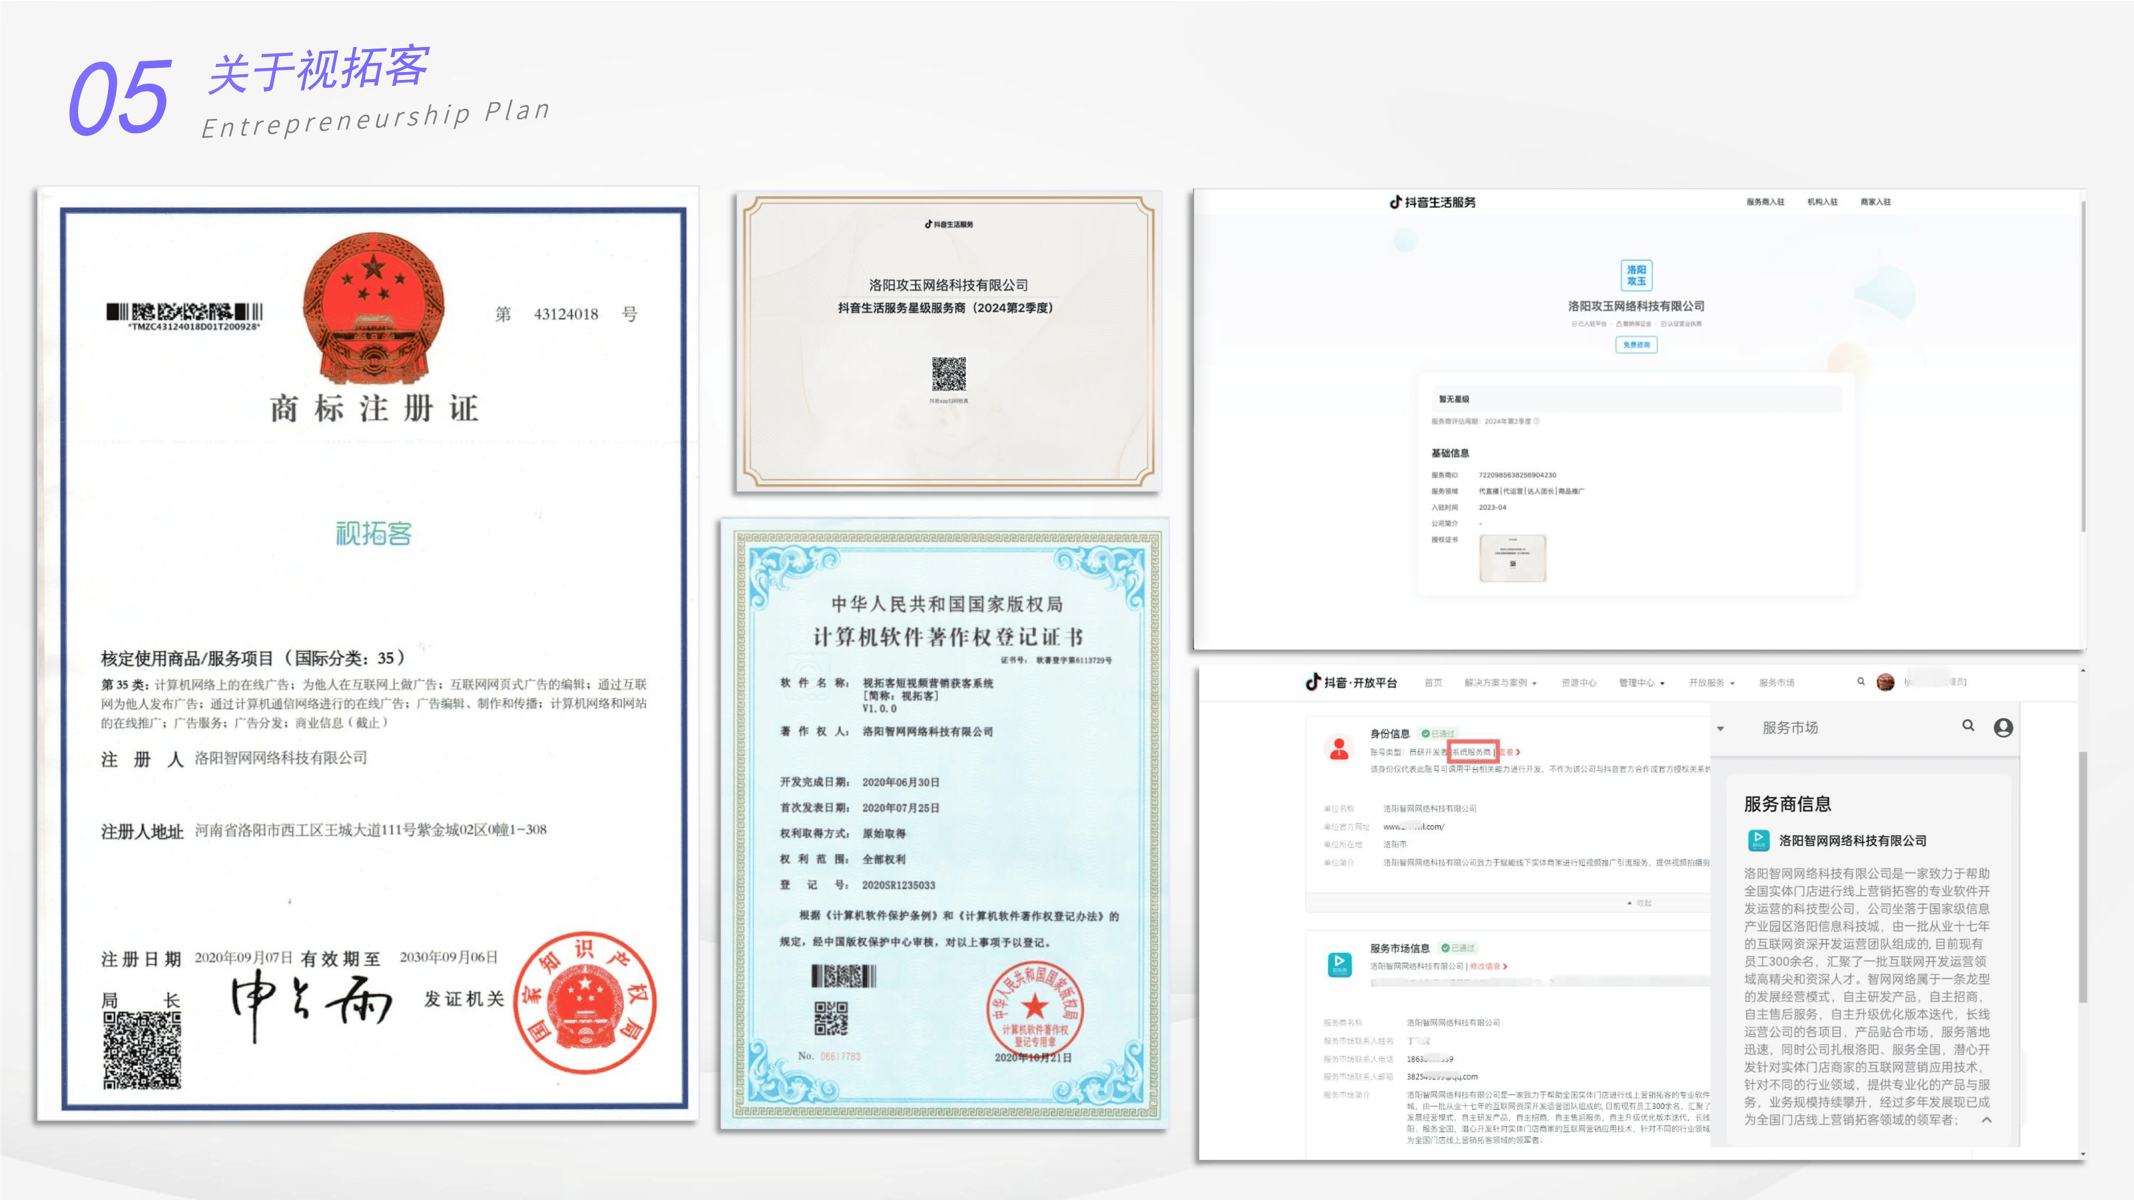The height and width of the screenshot is (1200, 2134).
Task: Click the 洛阳攻玉 company avatar badge
Action: (1636, 275)
